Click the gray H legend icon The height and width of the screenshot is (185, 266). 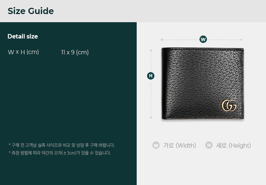(209, 145)
